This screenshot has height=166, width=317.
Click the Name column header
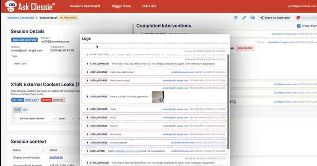[x=17, y=150]
